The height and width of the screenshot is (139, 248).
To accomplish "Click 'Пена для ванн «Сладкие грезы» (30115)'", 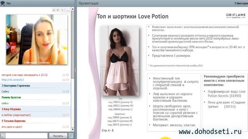I will (x=226, y=104).
